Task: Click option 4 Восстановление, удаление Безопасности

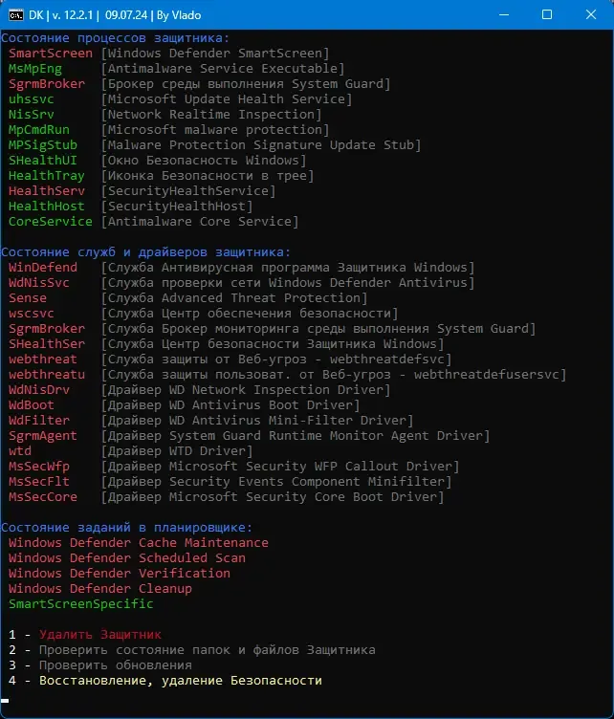Action: pos(180,680)
